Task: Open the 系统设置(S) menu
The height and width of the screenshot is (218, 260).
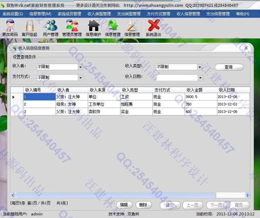Action: [13, 14]
